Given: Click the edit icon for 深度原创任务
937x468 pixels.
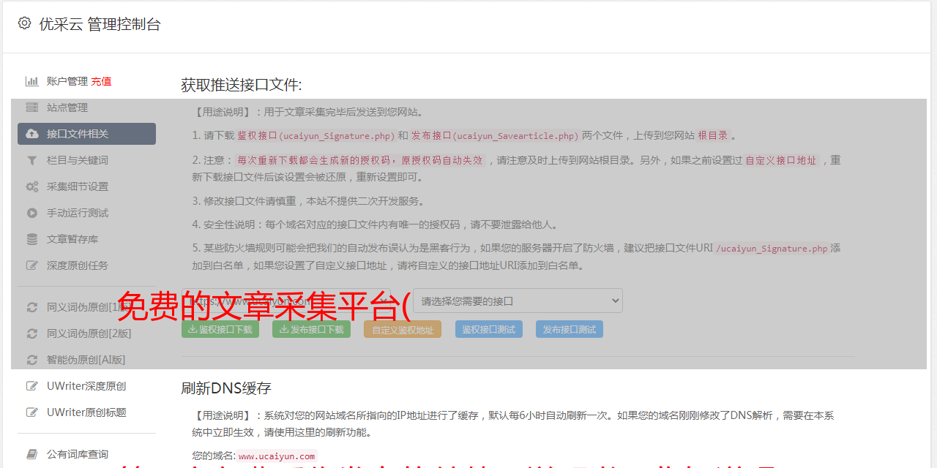Looking at the screenshot, I should click(32, 265).
